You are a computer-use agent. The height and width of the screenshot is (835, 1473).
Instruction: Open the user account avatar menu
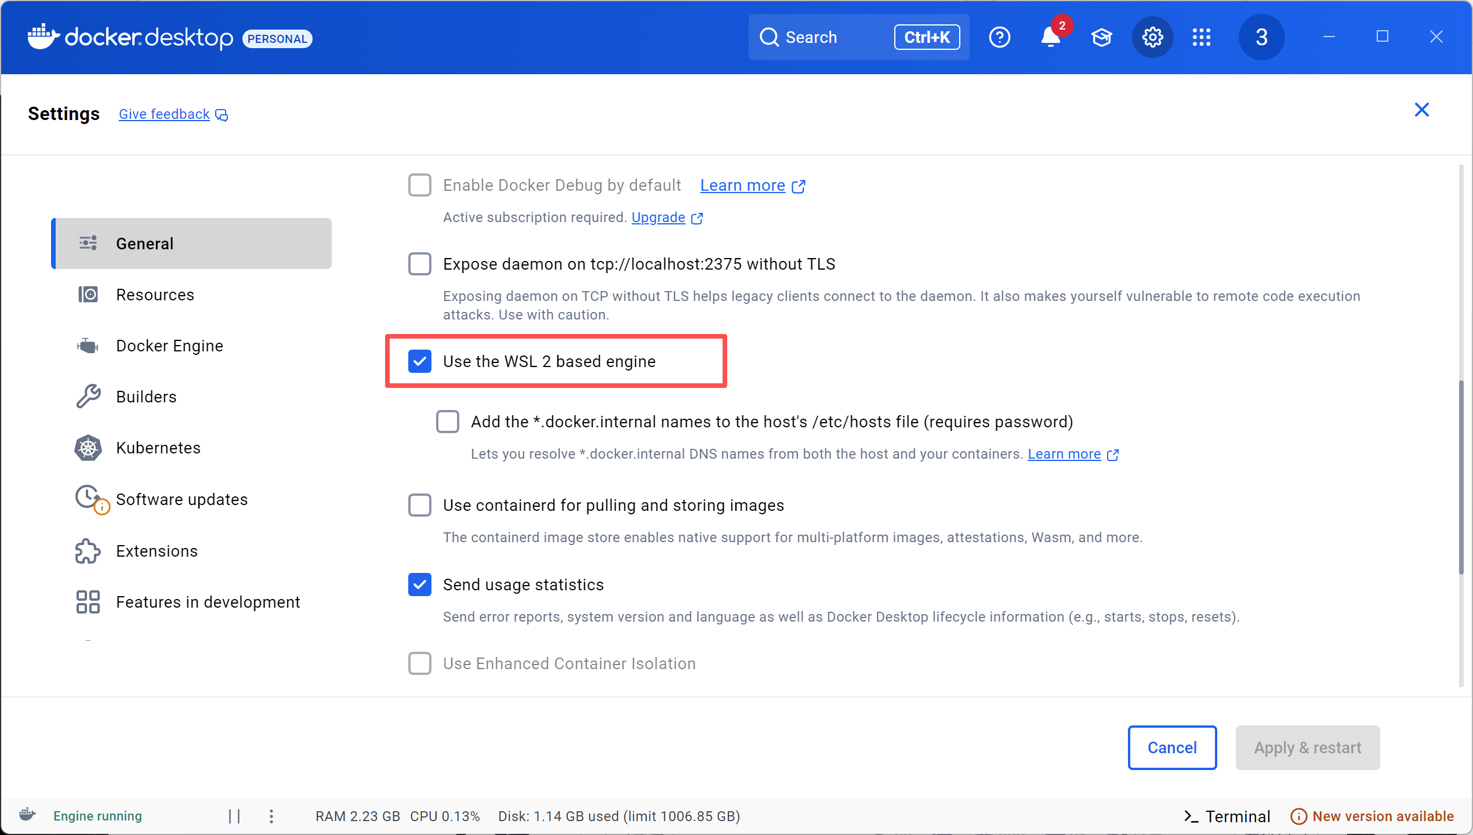click(x=1261, y=38)
